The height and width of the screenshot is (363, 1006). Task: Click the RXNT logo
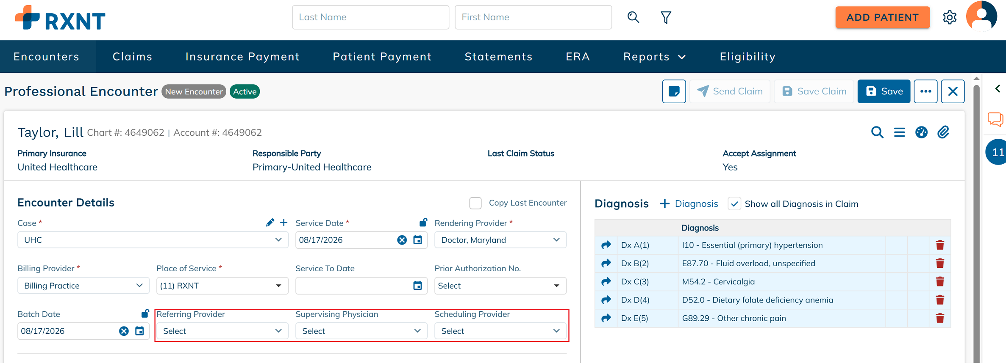[x=60, y=18]
